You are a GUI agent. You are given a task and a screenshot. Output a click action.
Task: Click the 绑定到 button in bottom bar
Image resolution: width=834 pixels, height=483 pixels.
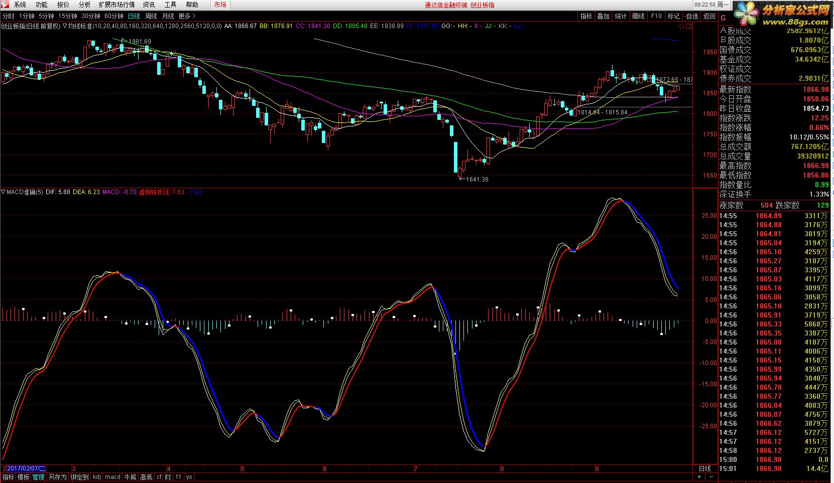(80, 477)
